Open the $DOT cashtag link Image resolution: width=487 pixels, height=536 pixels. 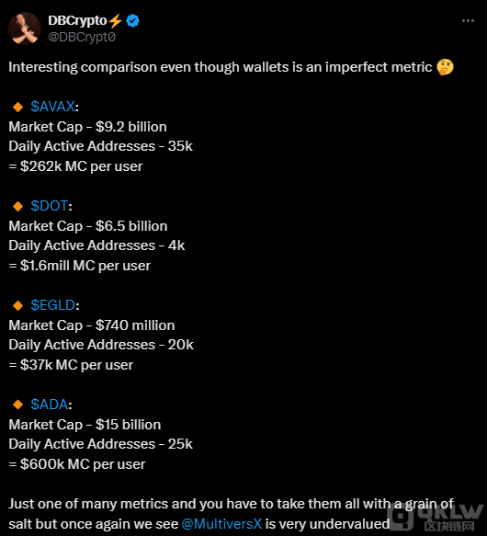(x=50, y=206)
